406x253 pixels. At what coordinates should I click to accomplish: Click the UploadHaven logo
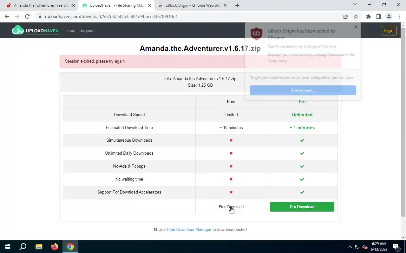point(35,30)
